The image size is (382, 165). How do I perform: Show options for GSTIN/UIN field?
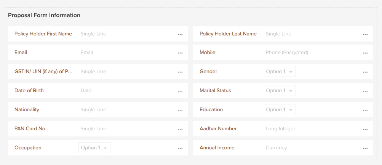pos(180,72)
